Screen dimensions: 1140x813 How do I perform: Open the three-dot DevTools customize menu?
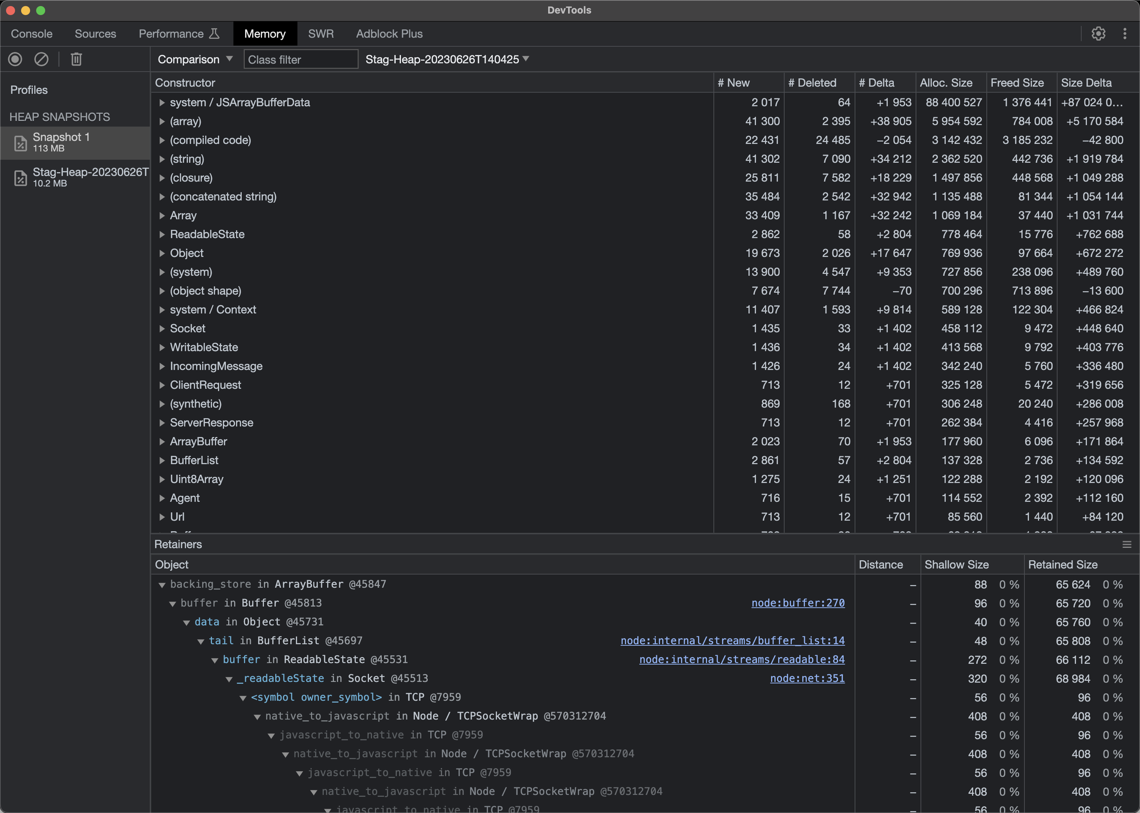pos(1125,34)
